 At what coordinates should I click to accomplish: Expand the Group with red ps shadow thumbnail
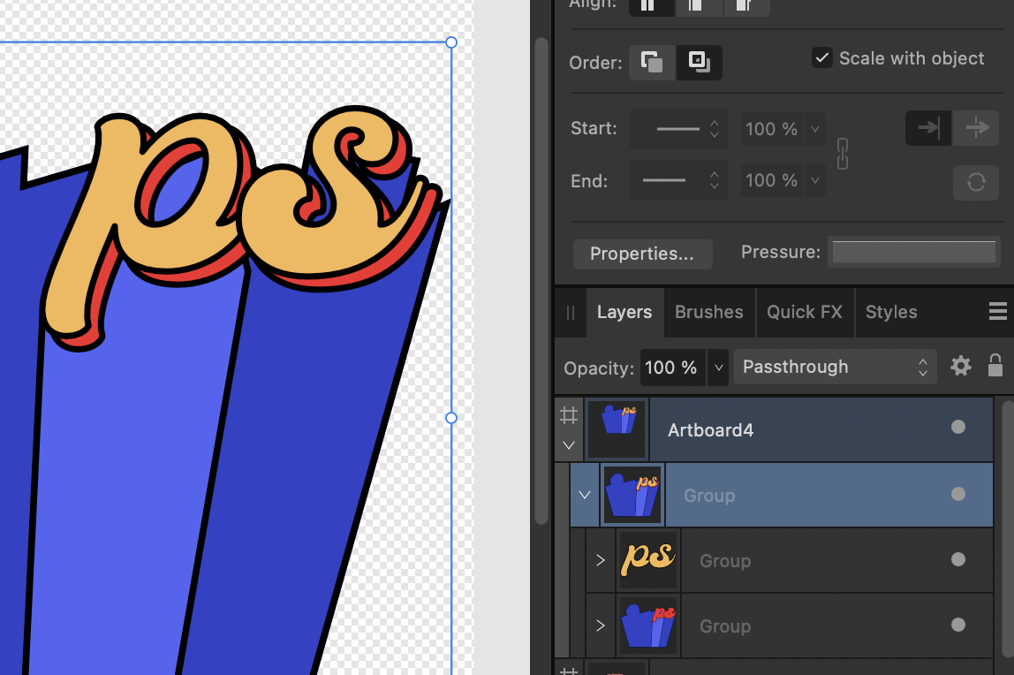tap(601, 626)
